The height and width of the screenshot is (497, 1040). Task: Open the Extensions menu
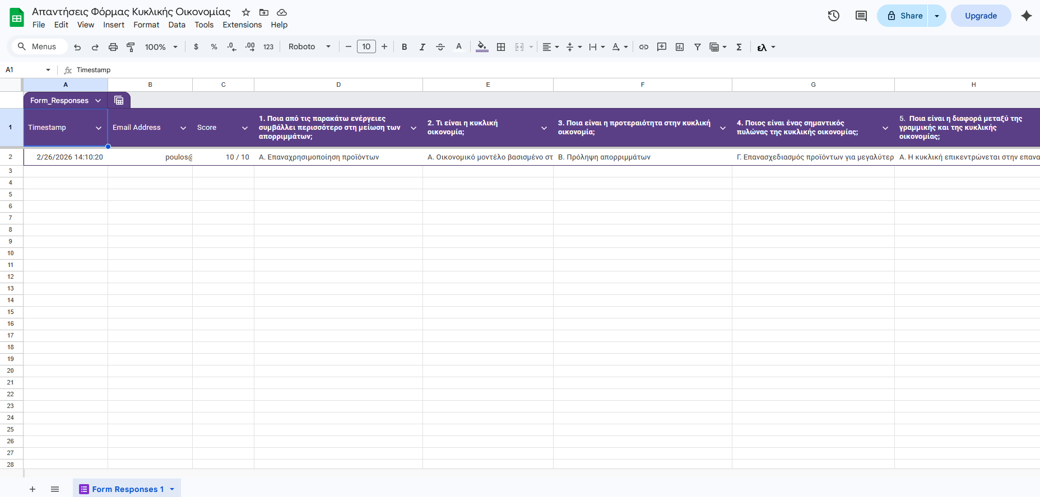point(242,25)
